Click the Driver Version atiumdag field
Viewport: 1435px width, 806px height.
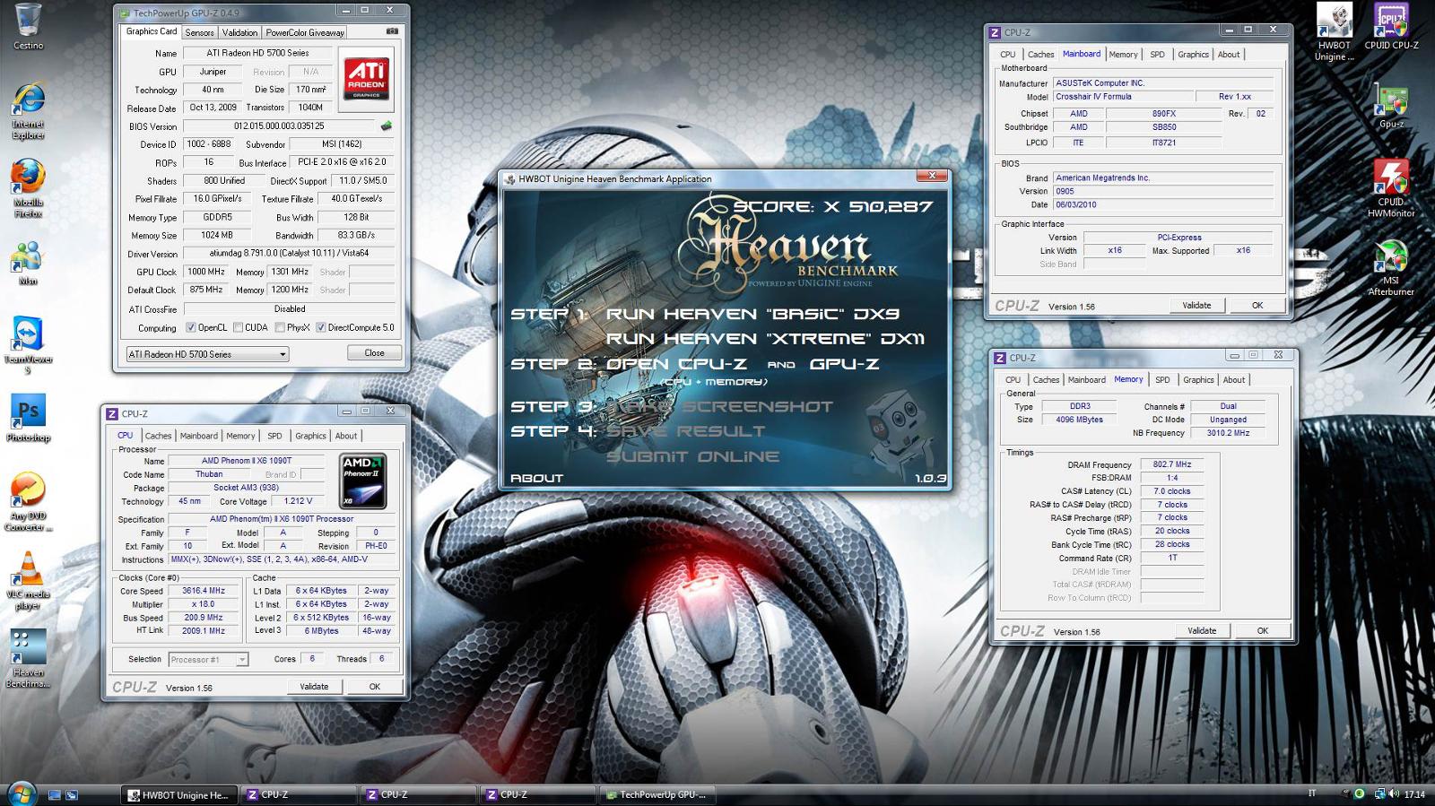[x=289, y=254]
